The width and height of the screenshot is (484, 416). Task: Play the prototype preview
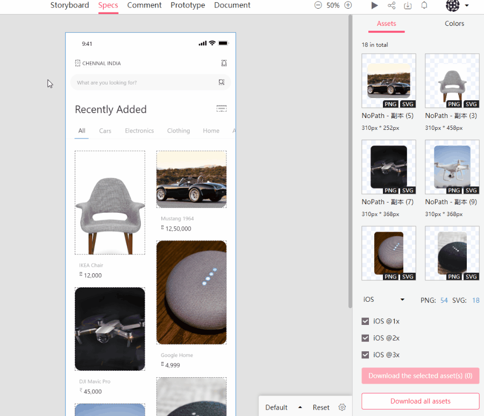[374, 5]
